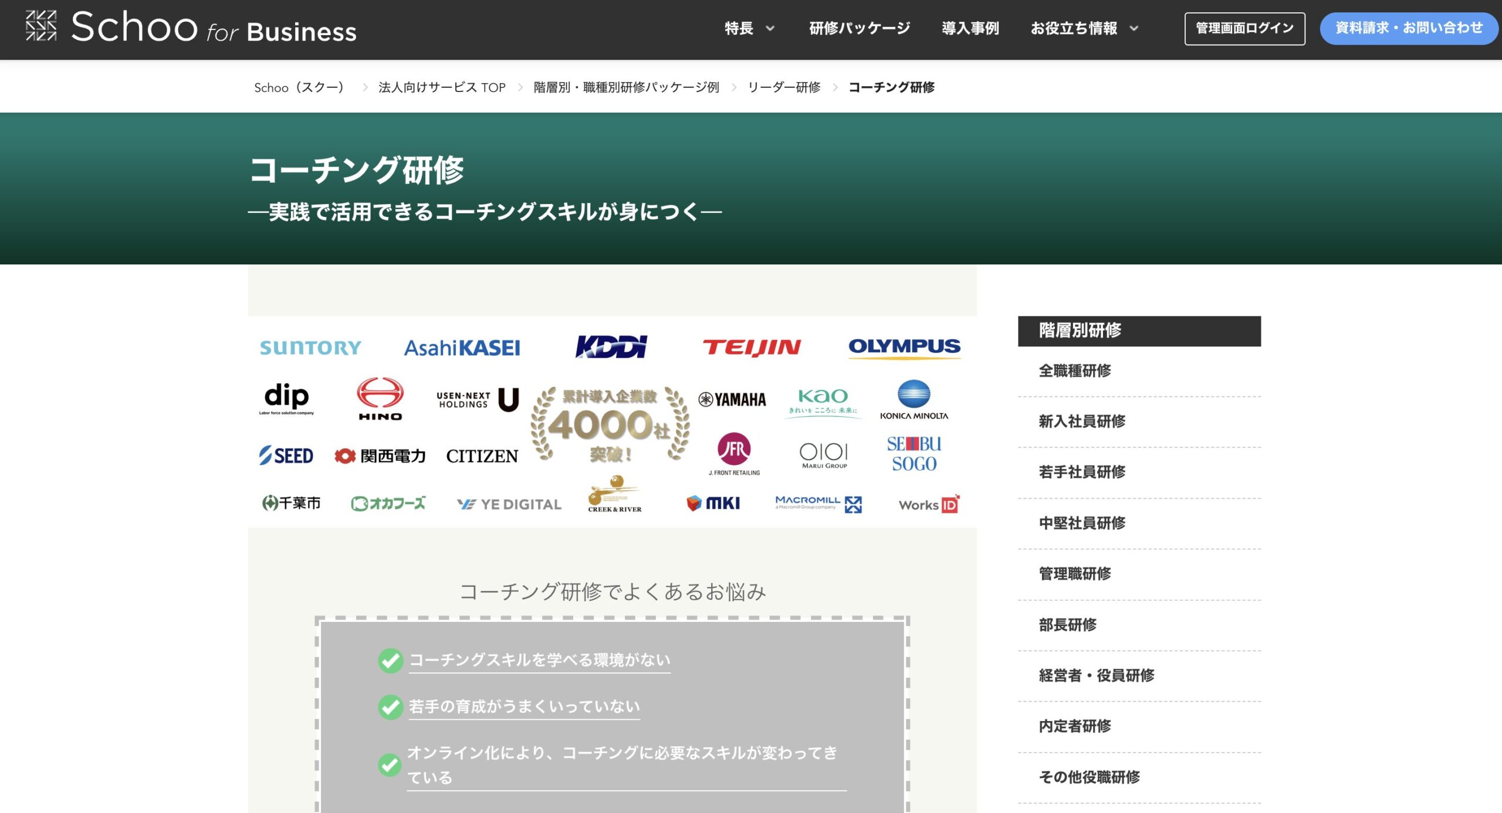Viewport: 1502px width, 813px height.
Task: Click the 管理画面ログイン button
Action: point(1244,28)
